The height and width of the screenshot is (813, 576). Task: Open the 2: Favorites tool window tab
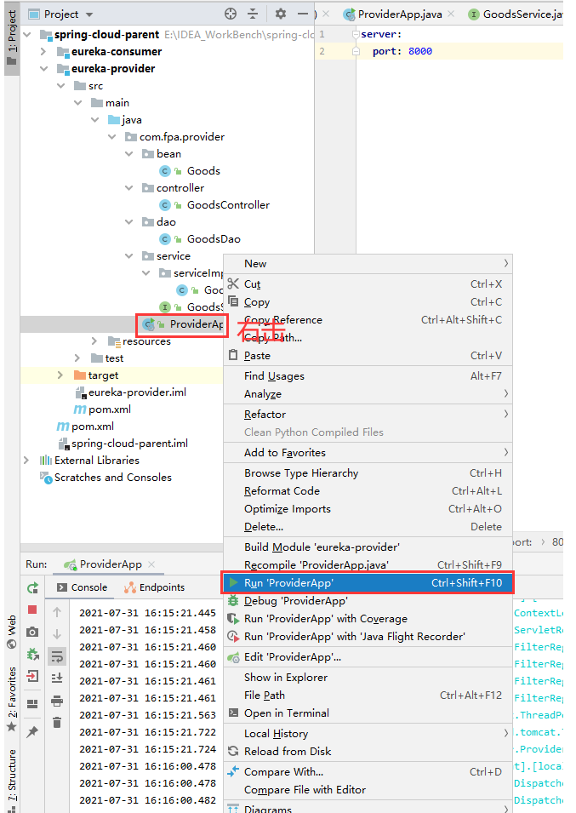pos(11,698)
